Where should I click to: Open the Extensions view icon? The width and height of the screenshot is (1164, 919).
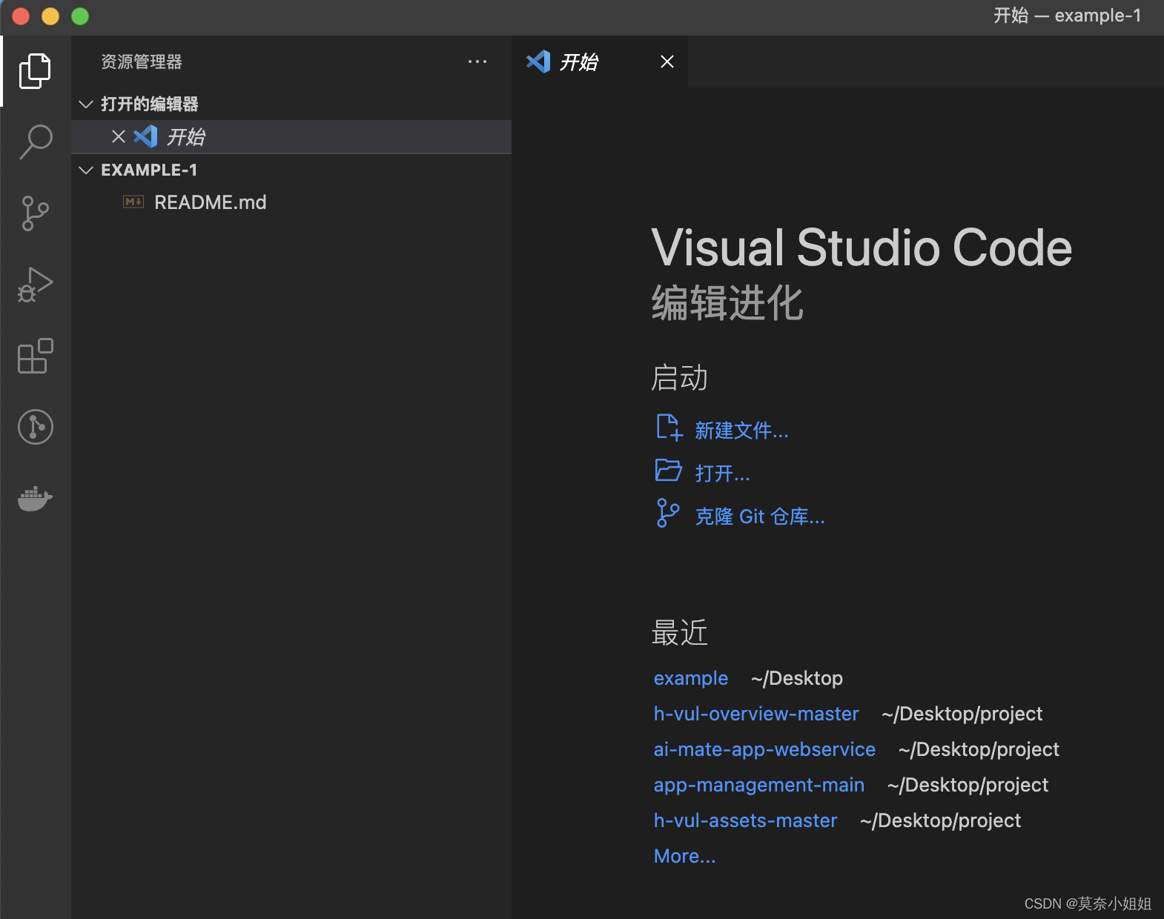click(35, 356)
